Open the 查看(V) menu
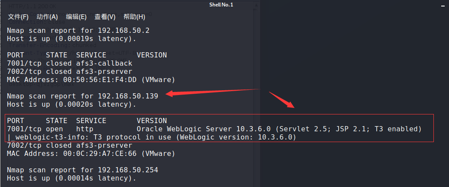Viewport: 449px width, 187px height. [x=105, y=17]
